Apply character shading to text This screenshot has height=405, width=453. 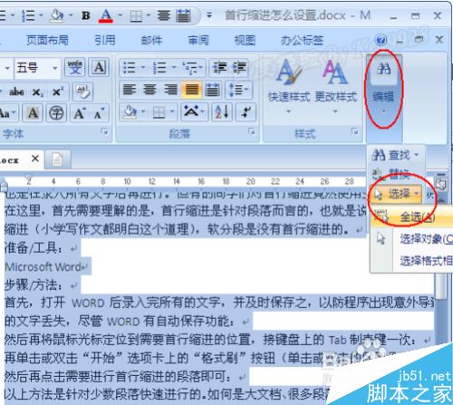[33, 113]
